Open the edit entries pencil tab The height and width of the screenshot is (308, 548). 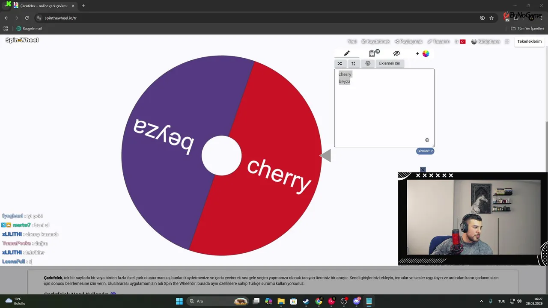click(347, 53)
